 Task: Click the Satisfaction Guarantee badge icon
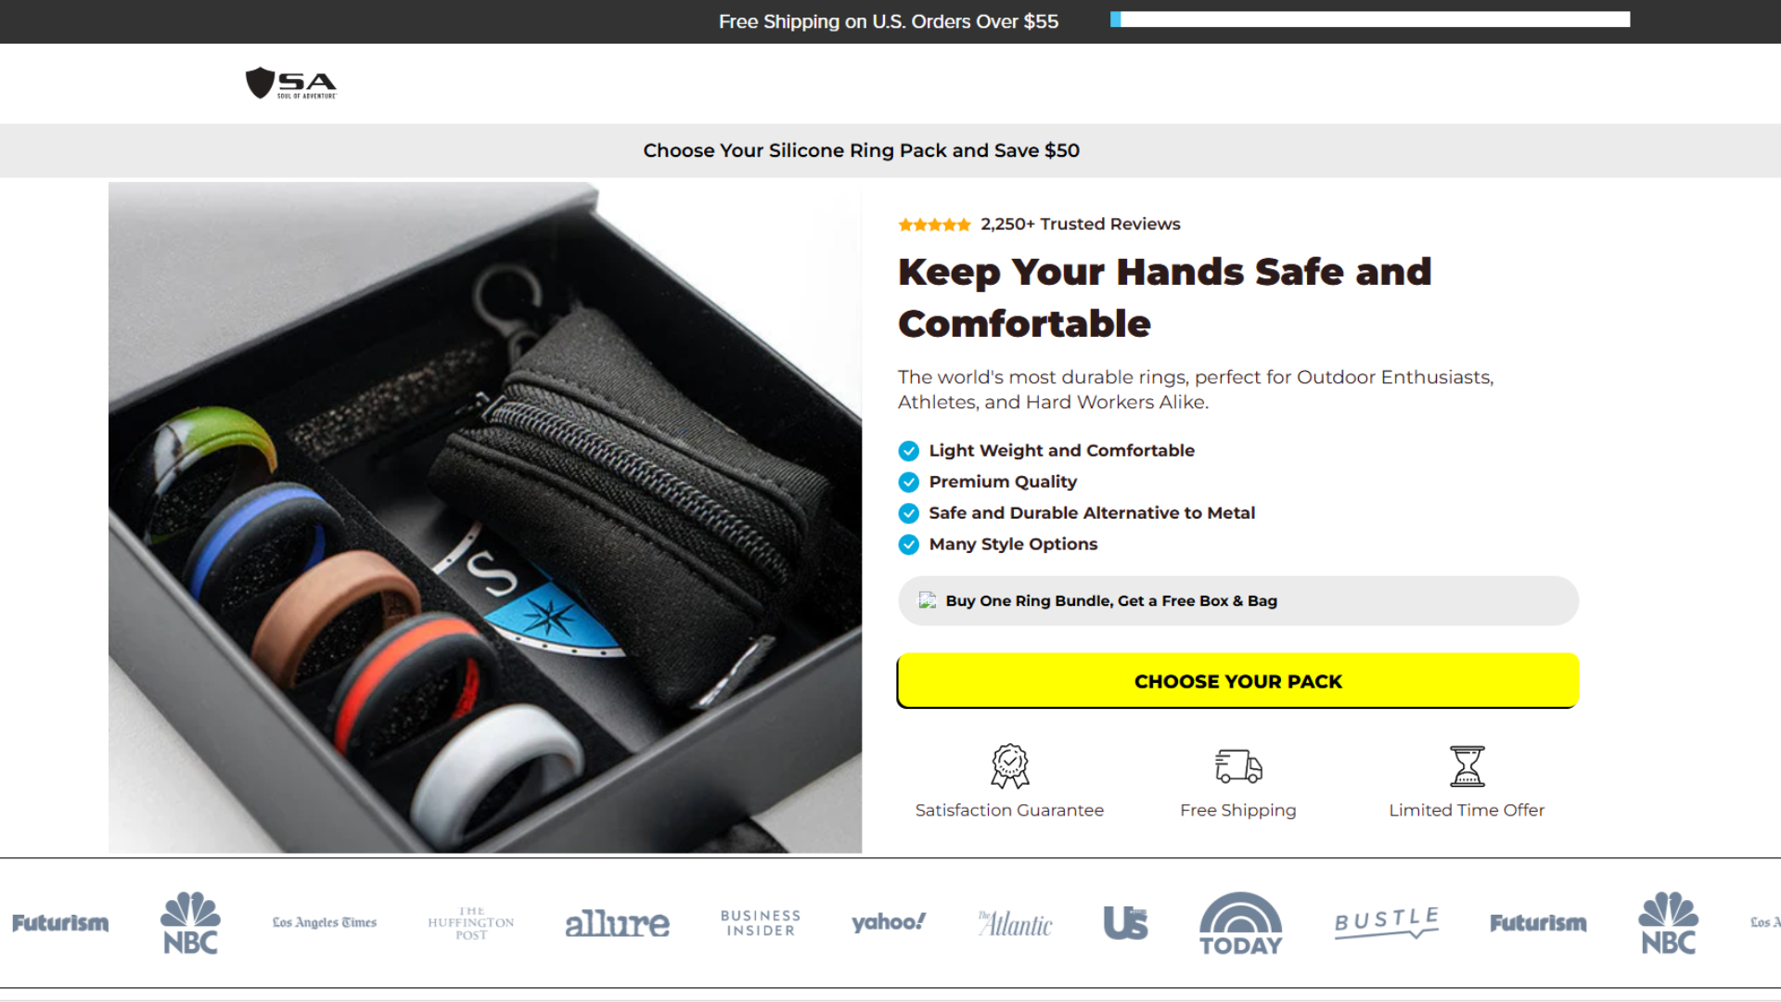1009,766
